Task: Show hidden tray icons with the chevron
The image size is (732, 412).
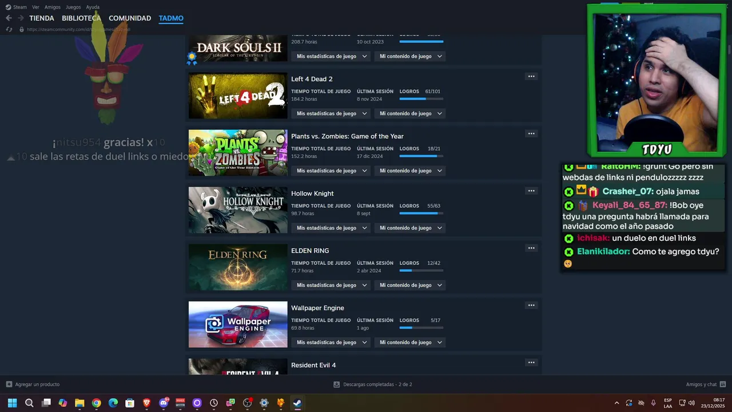Action: (x=616, y=403)
